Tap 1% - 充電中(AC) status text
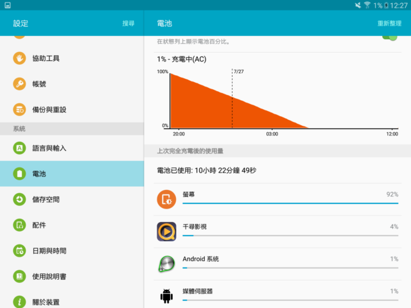Image resolution: width=411 pixels, height=308 pixels. pyautogui.click(x=182, y=59)
